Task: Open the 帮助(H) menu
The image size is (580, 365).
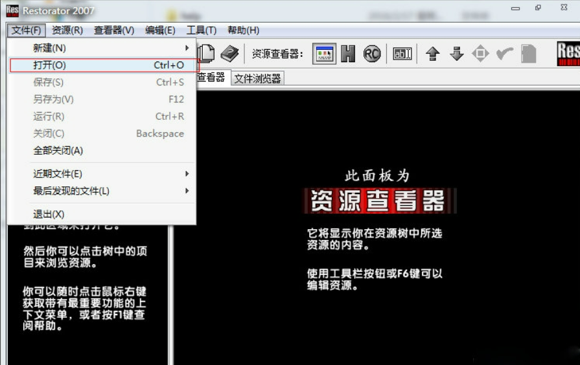Action: pyautogui.click(x=243, y=30)
